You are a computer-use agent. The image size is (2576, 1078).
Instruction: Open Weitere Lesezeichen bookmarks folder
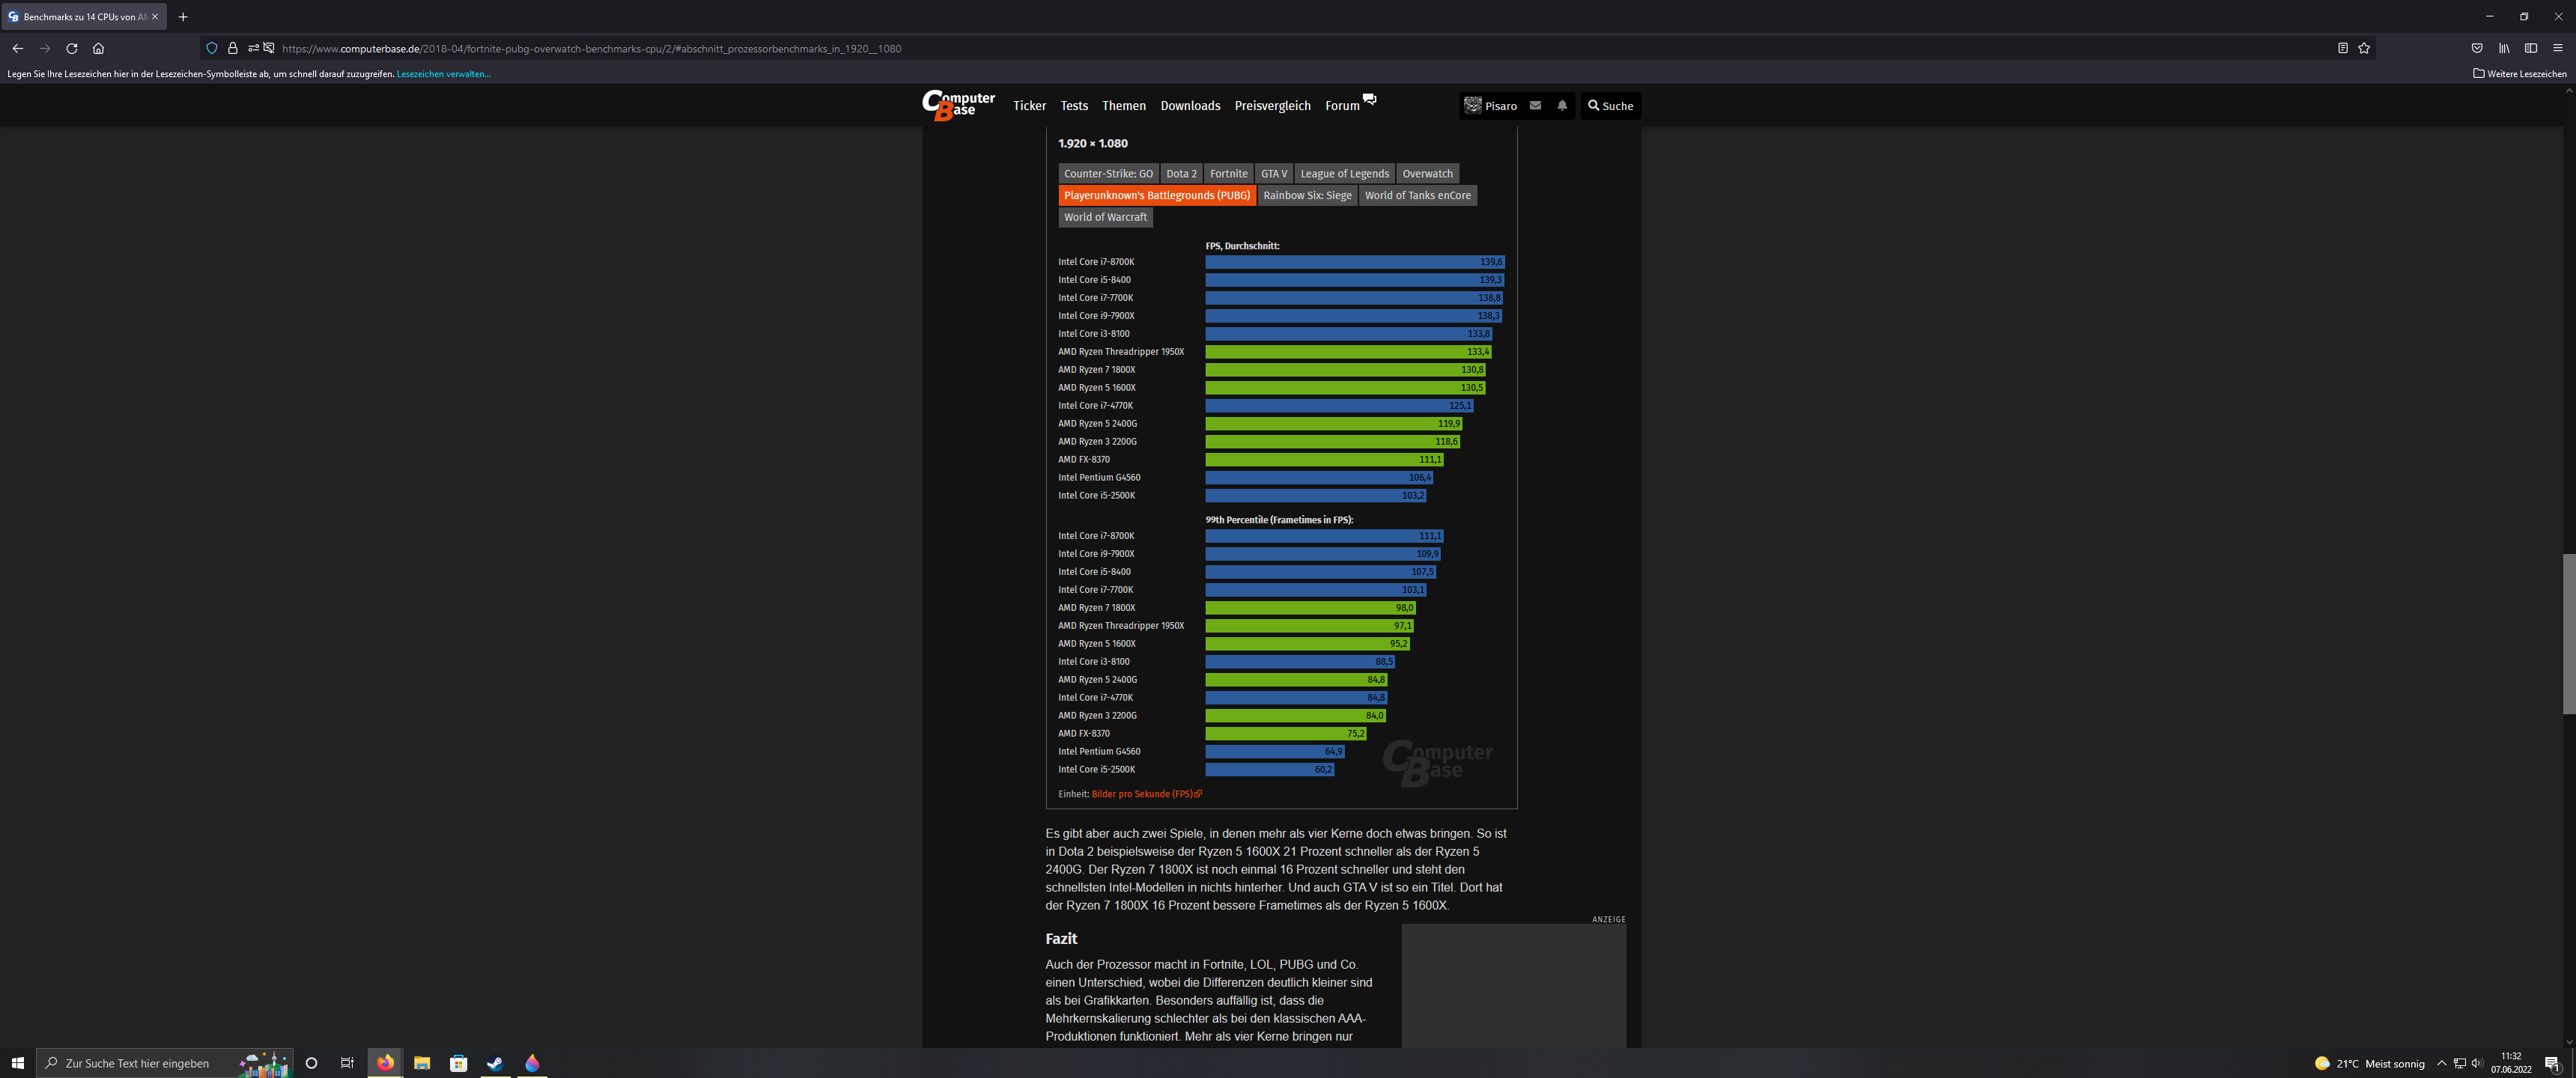click(x=2519, y=74)
